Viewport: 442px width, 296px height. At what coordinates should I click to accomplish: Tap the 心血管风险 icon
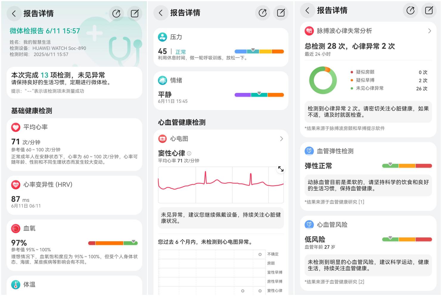pos(309,224)
